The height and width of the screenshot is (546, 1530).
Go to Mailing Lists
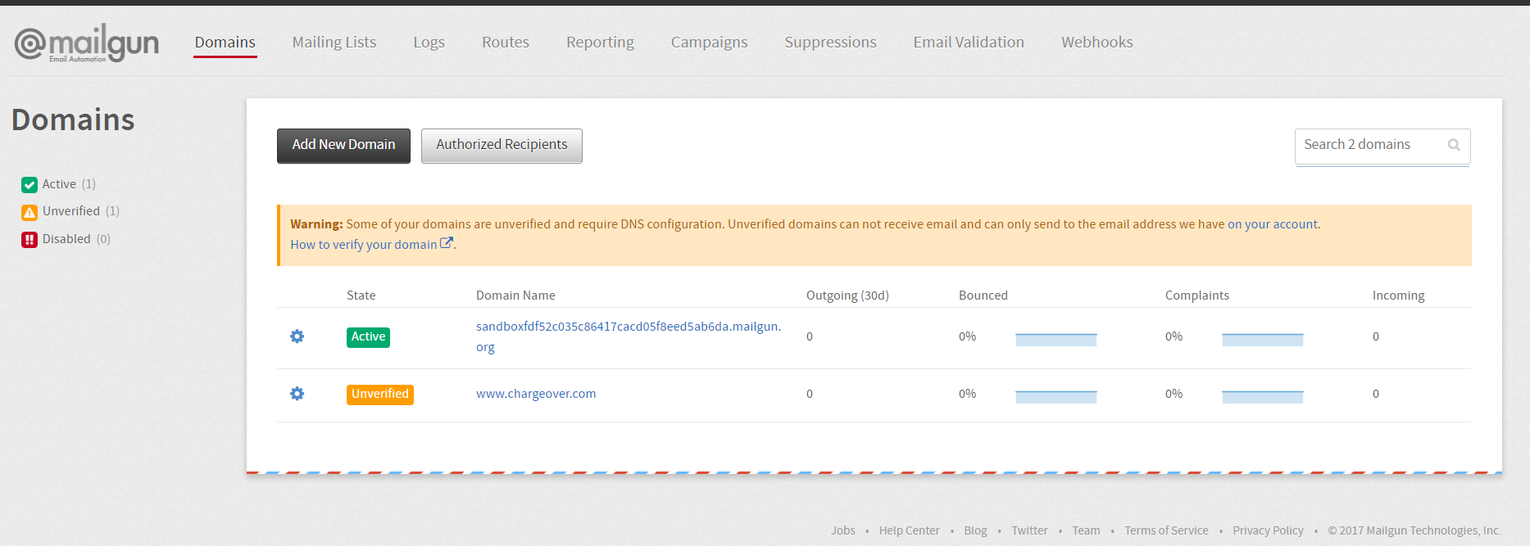pyautogui.click(x=334, y=42)
